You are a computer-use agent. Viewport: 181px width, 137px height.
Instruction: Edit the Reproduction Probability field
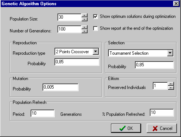click(x=77, y=62)
